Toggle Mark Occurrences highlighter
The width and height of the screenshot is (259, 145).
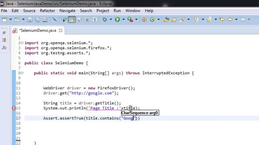click(72, 20)
